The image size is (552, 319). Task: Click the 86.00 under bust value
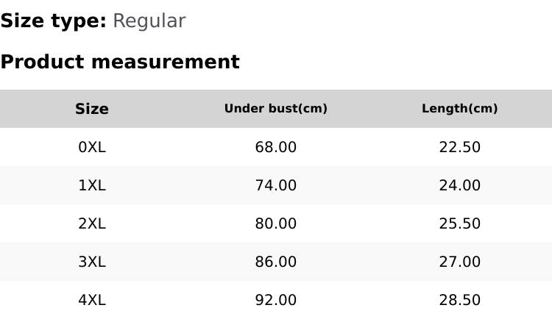[x=276, y=262]
